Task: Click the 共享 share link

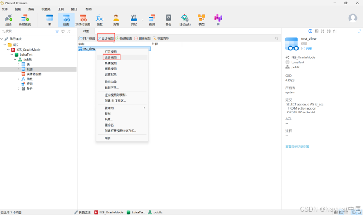Action: [x=307, y=49]
